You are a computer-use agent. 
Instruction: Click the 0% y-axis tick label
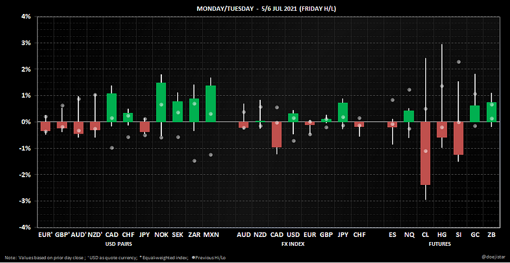[x=27, y=122]
